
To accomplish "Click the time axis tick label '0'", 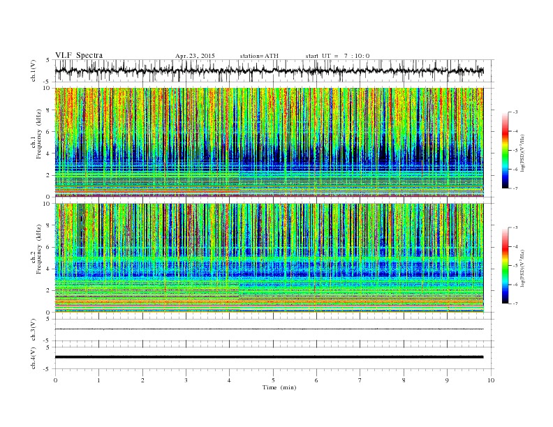I will pyautogui.click(x=55, y=380).
